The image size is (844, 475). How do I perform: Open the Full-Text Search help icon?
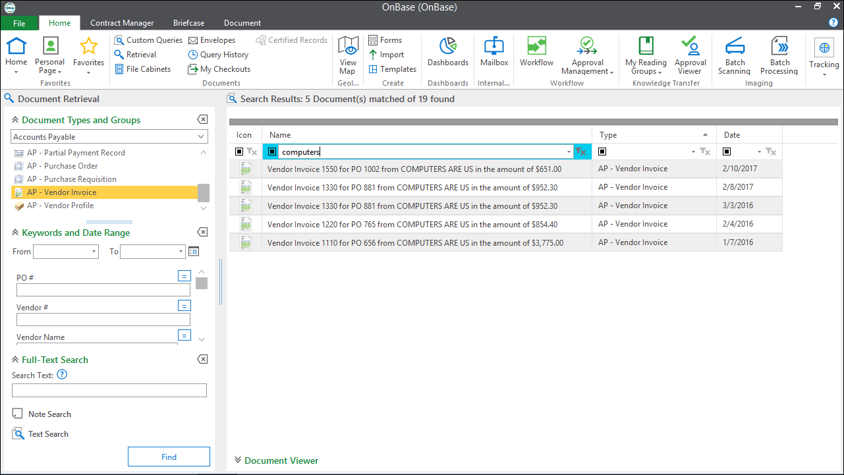click(x=62, y=375)
